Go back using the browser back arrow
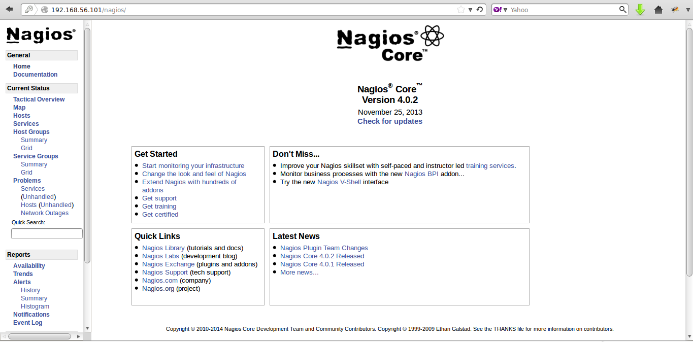Image resolution: width=693 pixels, height=342 pixels. 9,9
